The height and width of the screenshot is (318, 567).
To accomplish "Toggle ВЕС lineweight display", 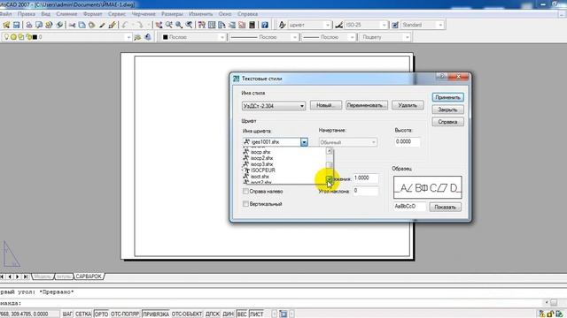I will [242, 314].
